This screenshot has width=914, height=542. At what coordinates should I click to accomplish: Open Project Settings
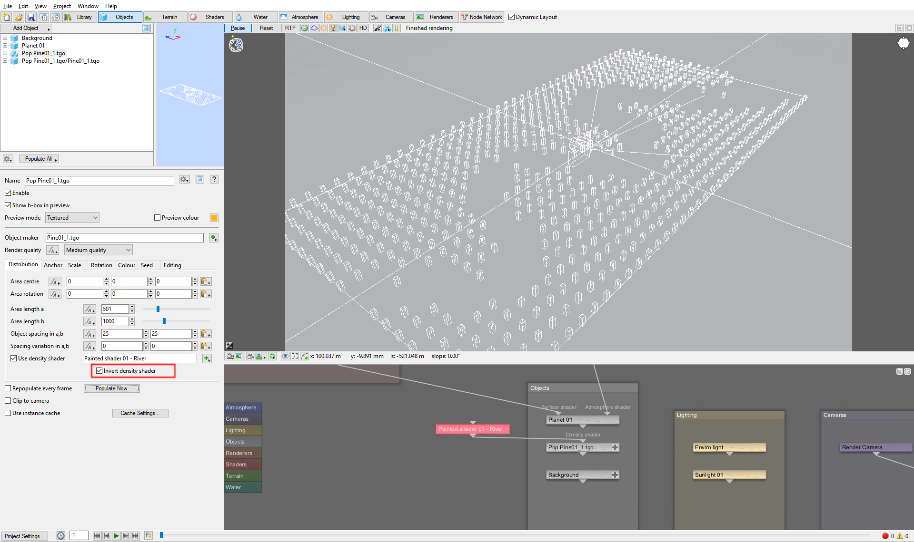click(25, 536)
